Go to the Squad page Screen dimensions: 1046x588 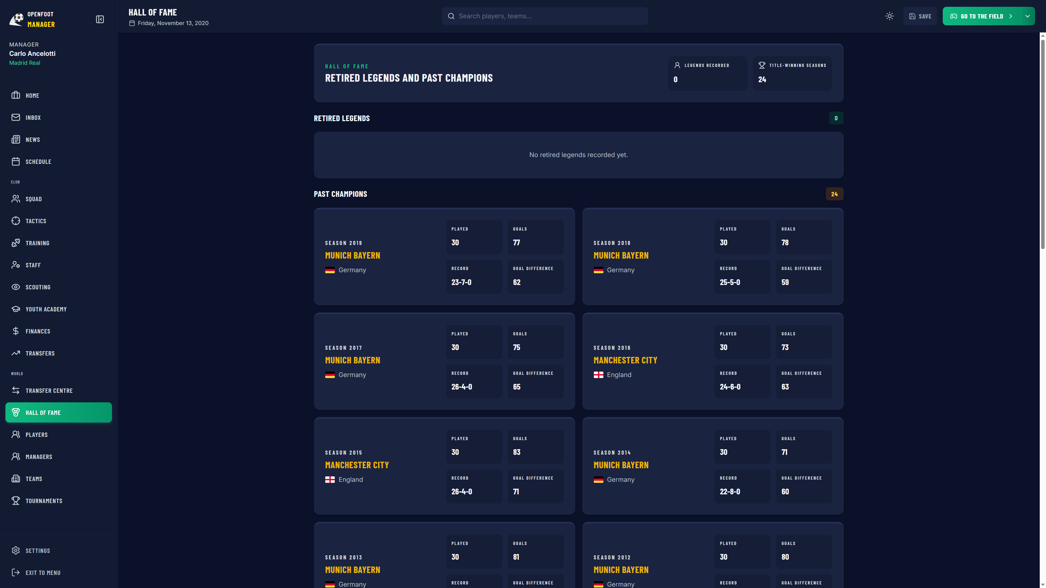pyautogui.click(x=59, y=199)
